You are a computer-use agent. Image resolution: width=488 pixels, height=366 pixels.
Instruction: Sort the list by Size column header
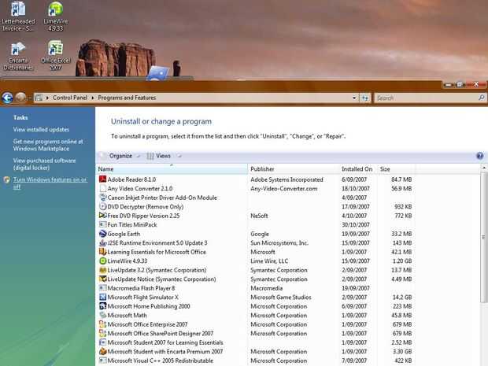pos(396,169)
